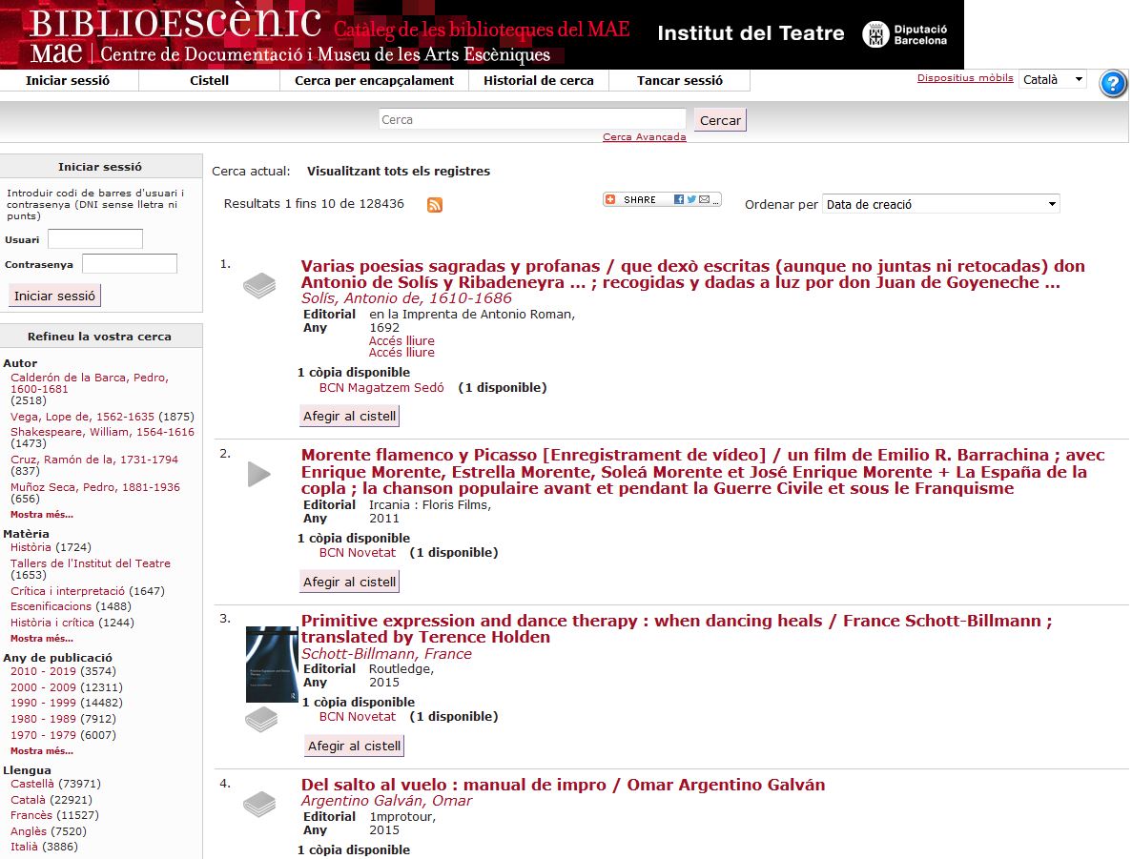Filter by subject Crítica i interpretació
The height and width of the screenshot is (859, 1132).
pos(67,591)
